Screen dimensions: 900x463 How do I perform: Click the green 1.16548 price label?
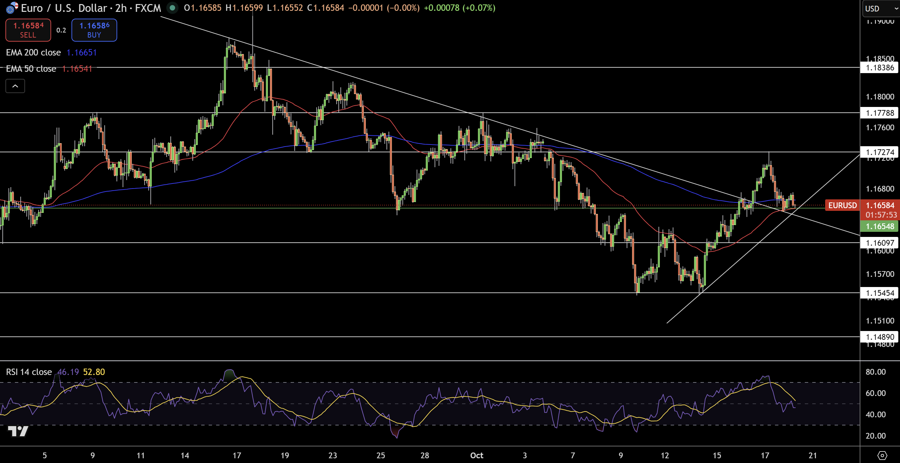pyautogui.click(x=880, y=226)
